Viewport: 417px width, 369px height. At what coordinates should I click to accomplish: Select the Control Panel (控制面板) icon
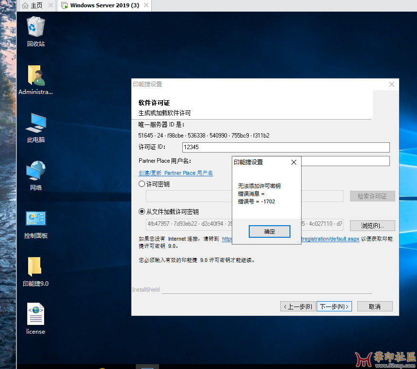(35, 225)
